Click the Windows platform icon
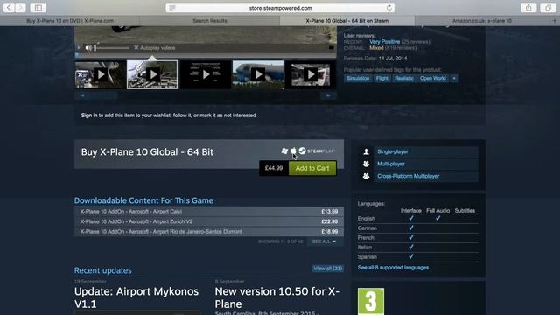This screenshot has height=315, width=560. tap(284, 151)
